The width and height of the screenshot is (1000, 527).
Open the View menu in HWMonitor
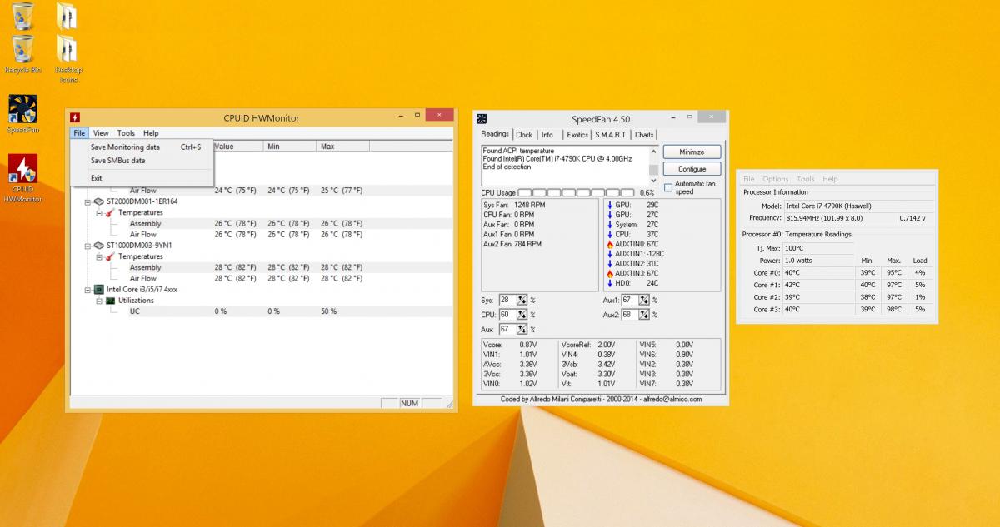click(101, 133)
